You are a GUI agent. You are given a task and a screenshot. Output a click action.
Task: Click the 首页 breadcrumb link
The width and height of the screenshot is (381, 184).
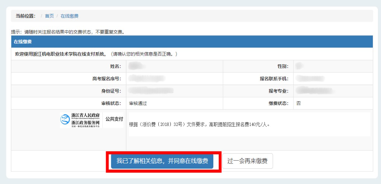pos(49,16)
